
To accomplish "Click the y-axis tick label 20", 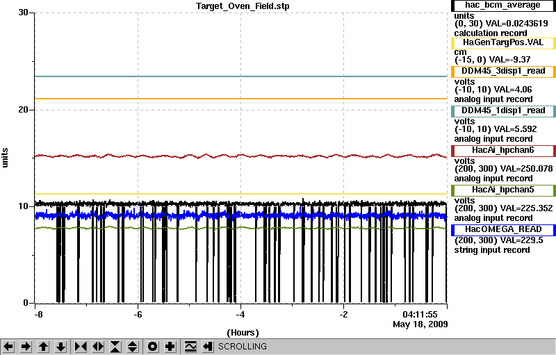I will coord(23,110).
